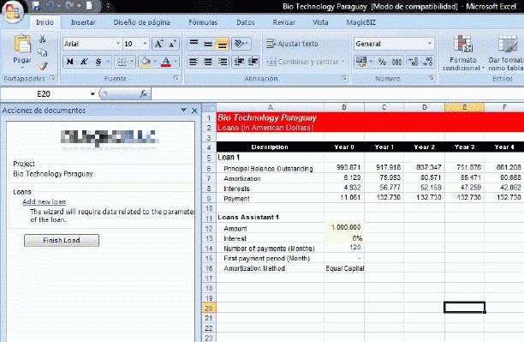524x342 pixels.
Task: Apply thousands separator style
Action: point(396,62)
